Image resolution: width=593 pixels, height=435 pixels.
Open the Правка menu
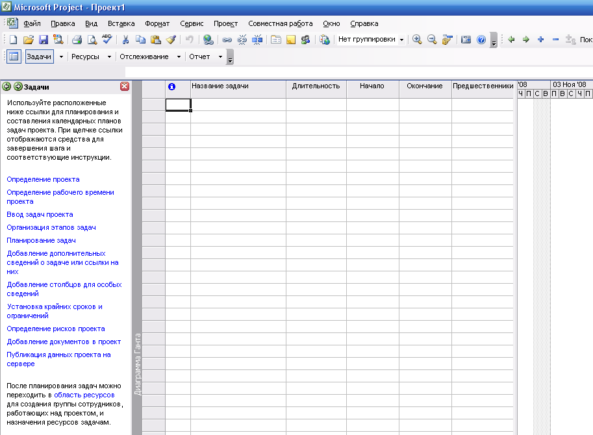63,23
